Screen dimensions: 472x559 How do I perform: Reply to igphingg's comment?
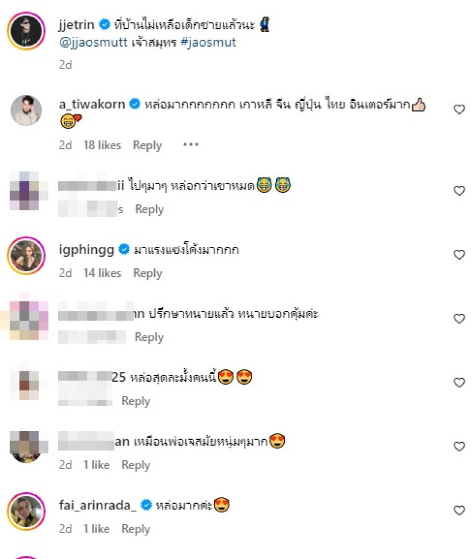pyautogui.click(x=147, y=273)
